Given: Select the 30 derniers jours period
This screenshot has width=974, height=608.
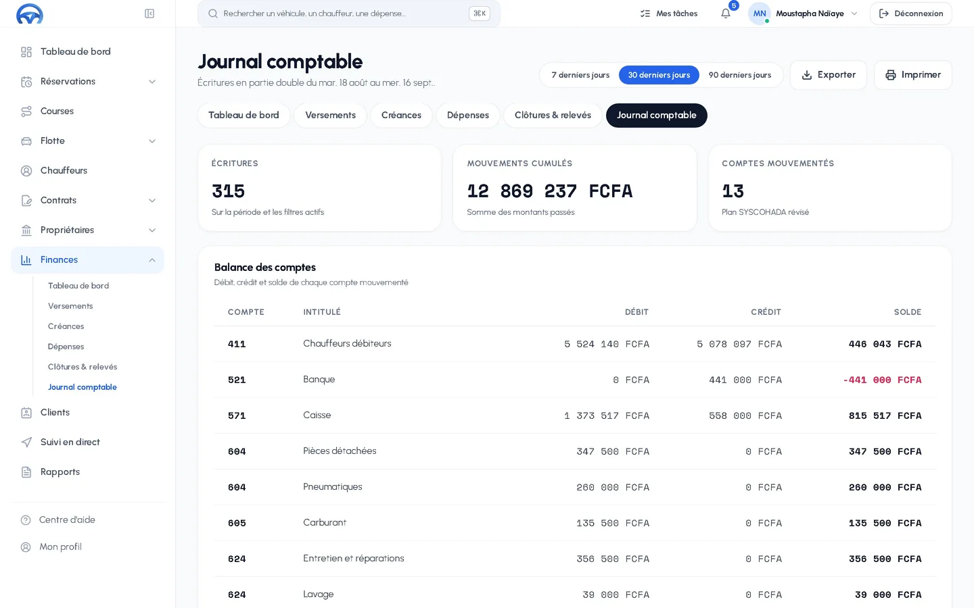Looking at the screenshot, I should (x=659, y=75).
